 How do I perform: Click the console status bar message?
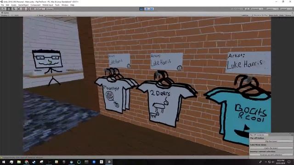coord(23,158)
